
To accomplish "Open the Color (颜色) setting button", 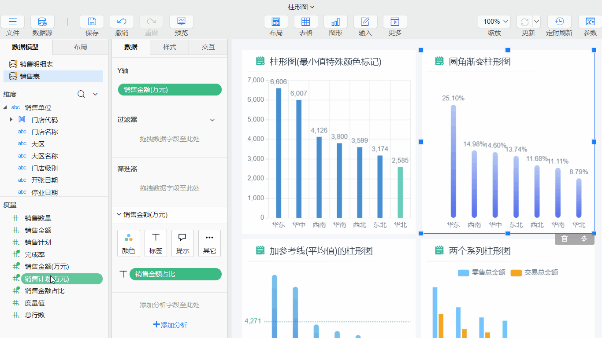I will pos(129,243).
